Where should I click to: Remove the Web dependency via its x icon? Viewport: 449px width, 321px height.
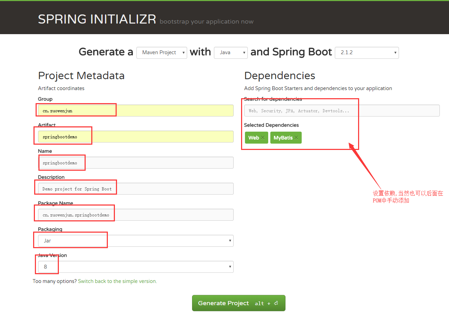click(x=263, y=138)
